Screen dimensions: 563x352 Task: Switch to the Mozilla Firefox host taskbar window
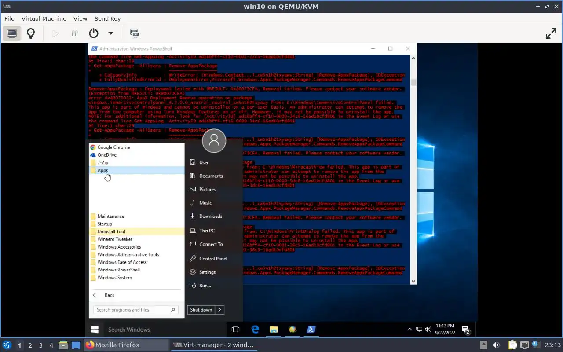[126, 345]
